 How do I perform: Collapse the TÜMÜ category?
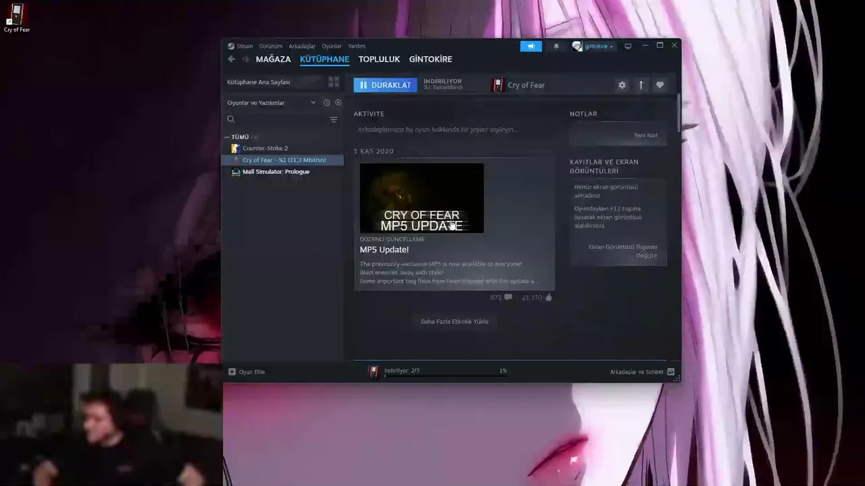237,137
